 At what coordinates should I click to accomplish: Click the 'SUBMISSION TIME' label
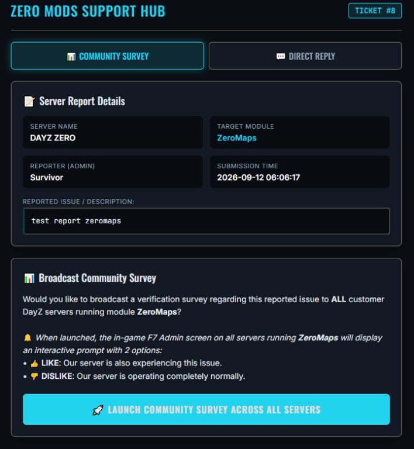tap(247, 166)
